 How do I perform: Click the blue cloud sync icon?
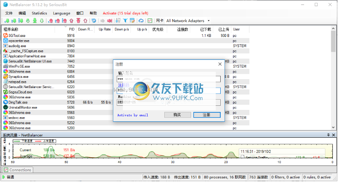(141, 21)
